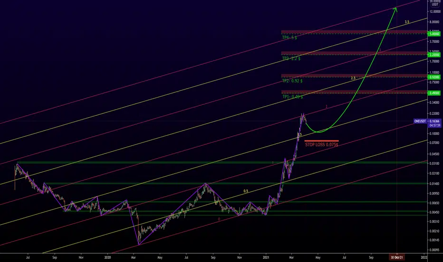Image resolution: width=443 pixels, height=262 pixels.
Task: Select the green 2.20000 price tag
Action: pyautogui.click(x=434, y=55)
